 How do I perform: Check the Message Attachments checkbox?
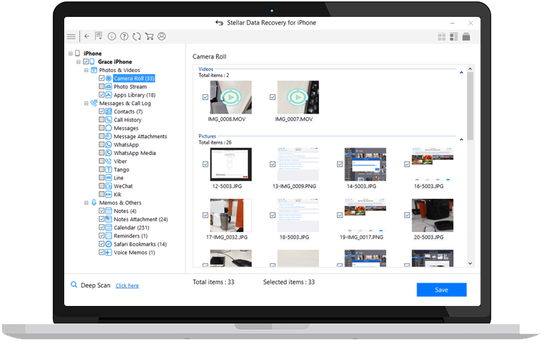pyautogui.click(x=102, y=137)
